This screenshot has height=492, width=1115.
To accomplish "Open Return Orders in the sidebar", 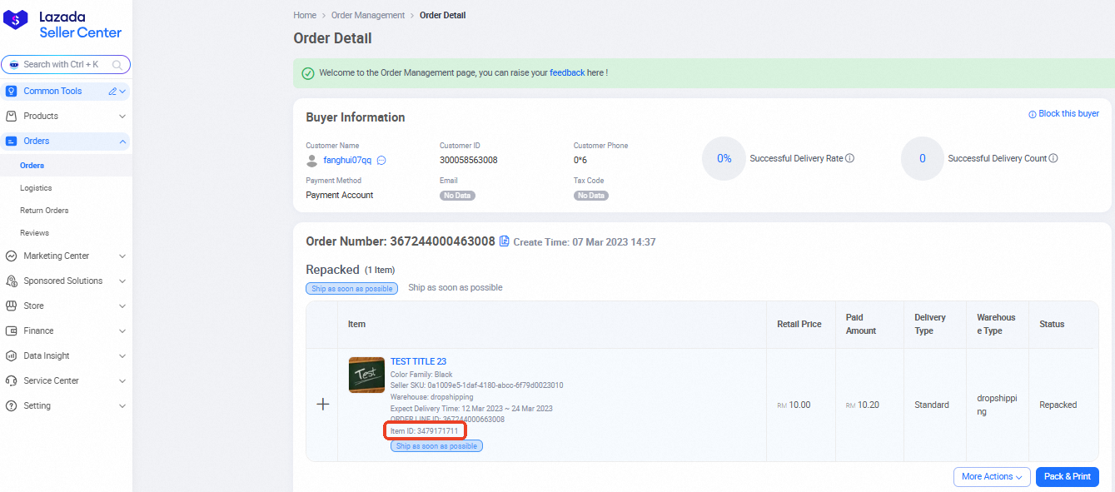I will [44, 211].
